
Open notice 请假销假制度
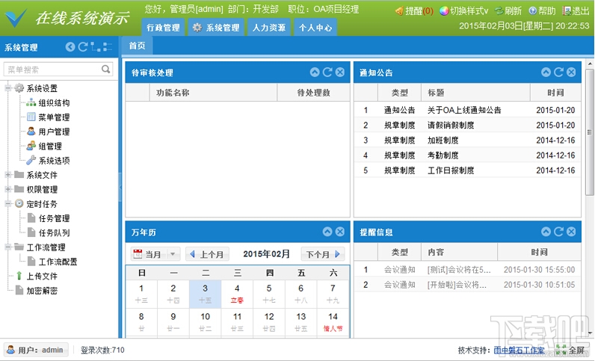451,126
